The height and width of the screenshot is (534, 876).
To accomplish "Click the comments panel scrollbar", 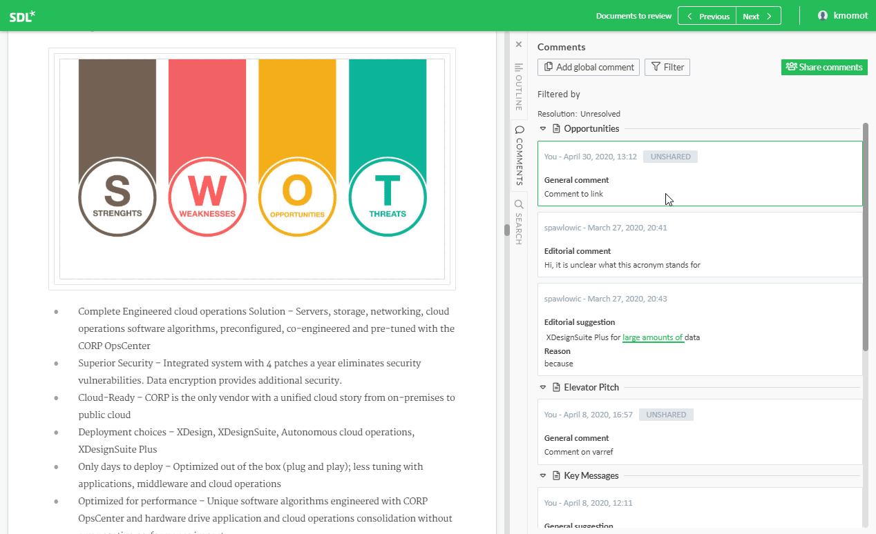I will click(x=866, y=237).
